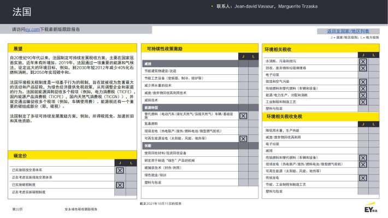Image resolution: width=388 pixels, height=218 pixels.
Task: Click the 碳捕获技术 row label
Action: point(163,168)
